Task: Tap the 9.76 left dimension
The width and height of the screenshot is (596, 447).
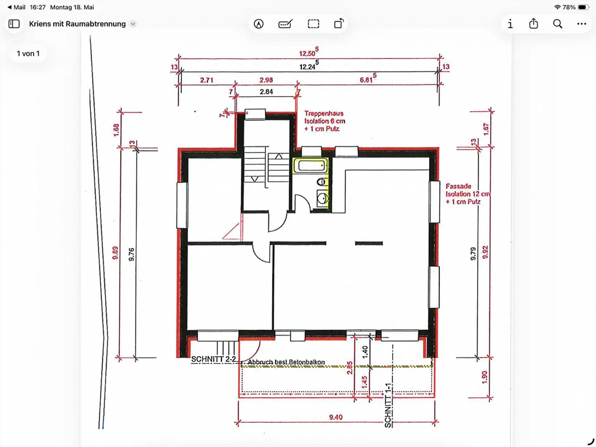Action: (131, 254)
